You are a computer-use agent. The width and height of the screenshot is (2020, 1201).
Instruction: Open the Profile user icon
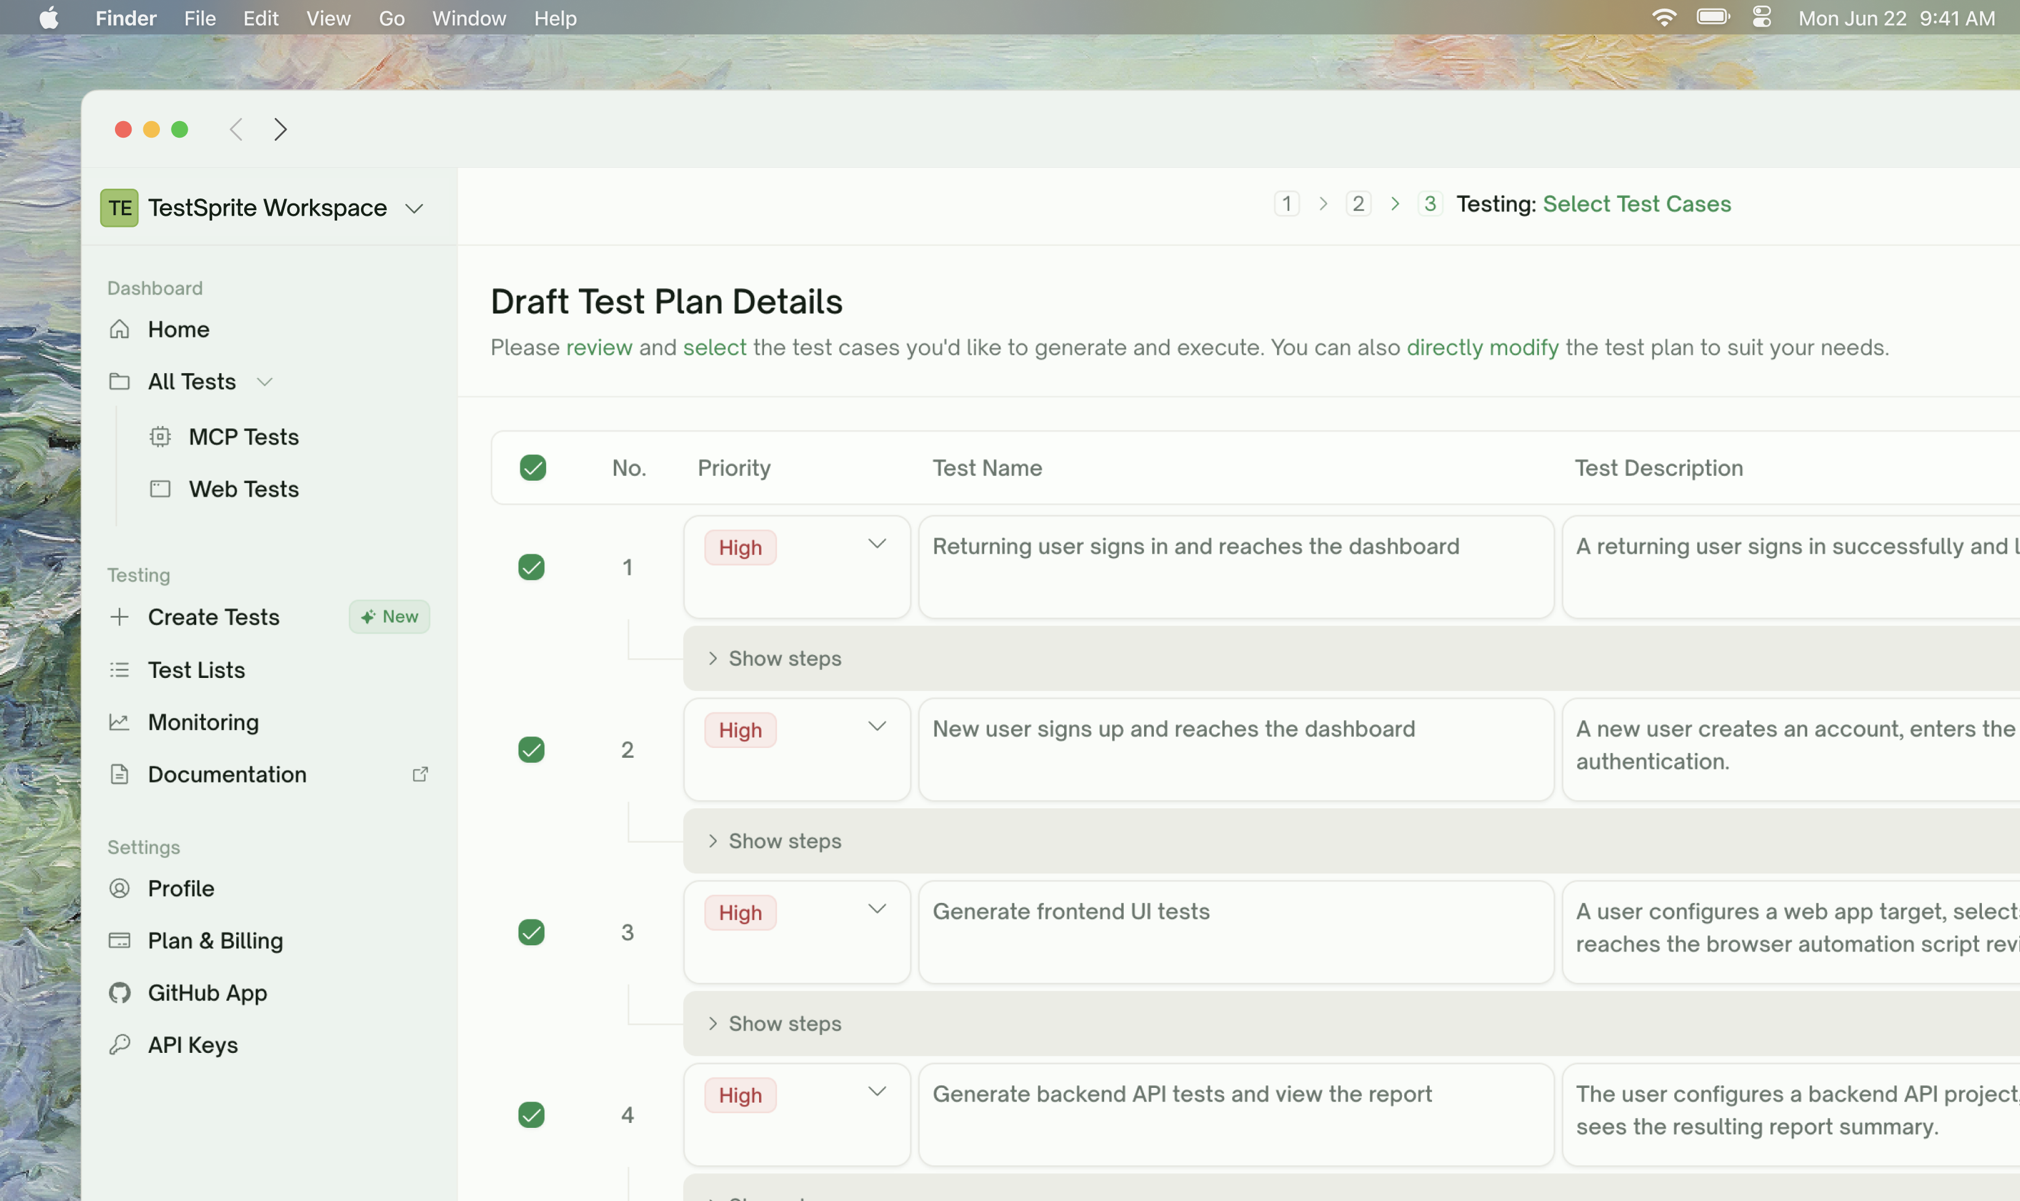[x=119, y=889]
